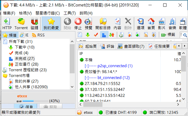Select peer 27.184.79.21:15552

click(x=130, y=84)
